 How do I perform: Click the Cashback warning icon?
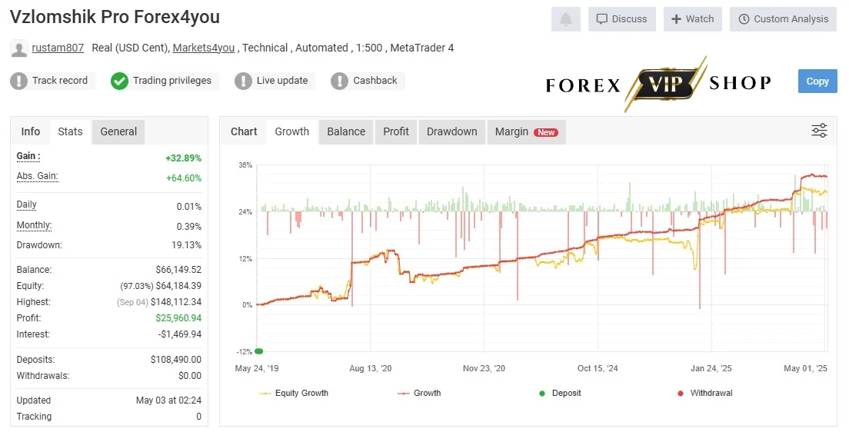tap(339, 81)
